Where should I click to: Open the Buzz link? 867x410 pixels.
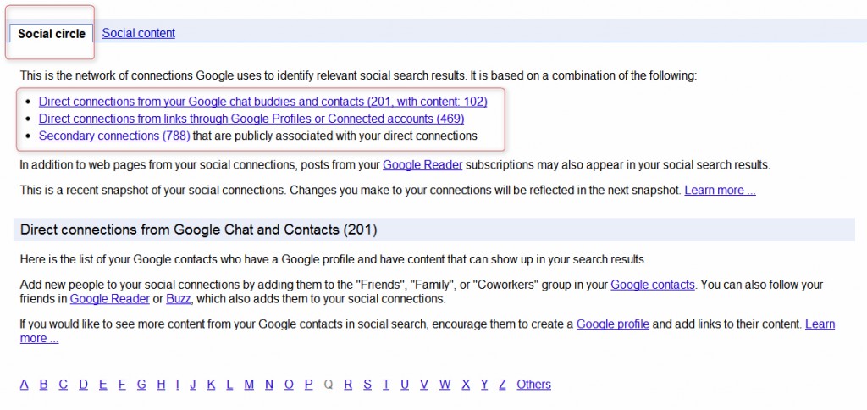click(x=178, y=299)
